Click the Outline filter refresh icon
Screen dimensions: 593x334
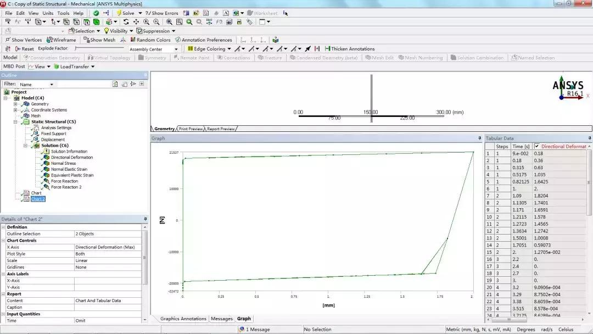(x=115, y=84)
